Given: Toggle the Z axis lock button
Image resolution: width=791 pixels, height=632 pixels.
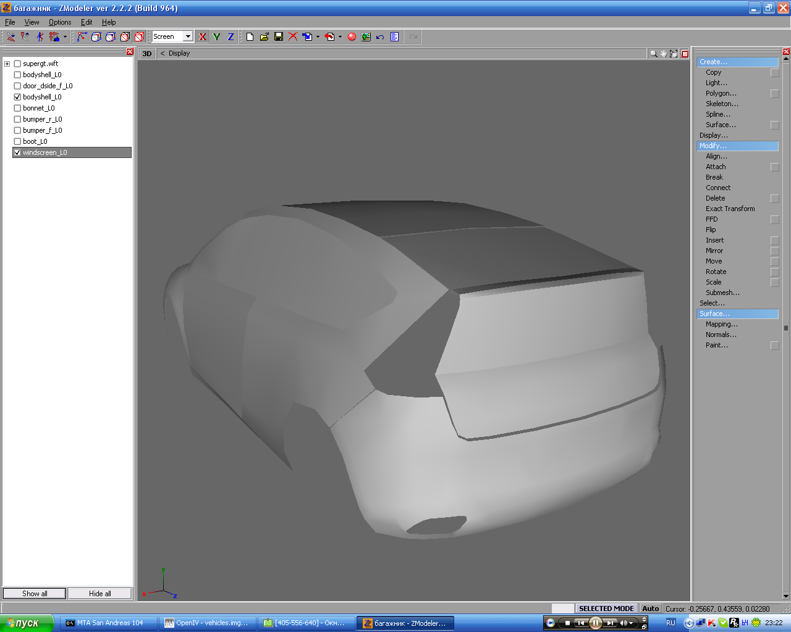Looking at the screenshot, I should [x=231, y=37].
